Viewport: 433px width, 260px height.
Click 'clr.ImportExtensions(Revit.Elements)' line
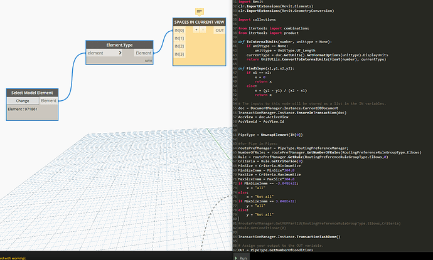(x=275, y=6)
